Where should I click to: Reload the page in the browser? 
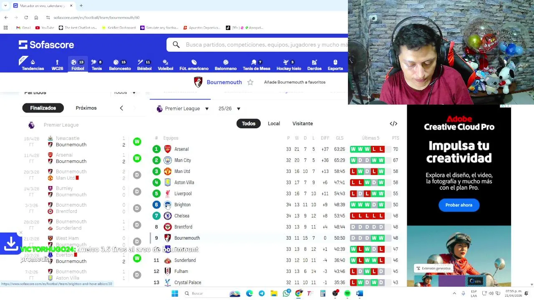(x=26, y=17)
